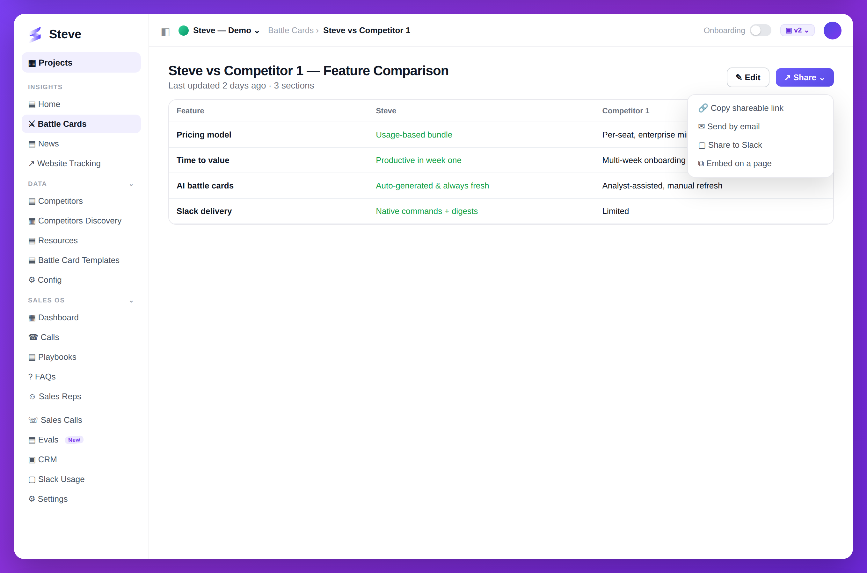Image resolution: width=867 pixels, height=573 pixels.
Task: Click the Feature column header
Action: pyautogui.click(x=190, y=111)
